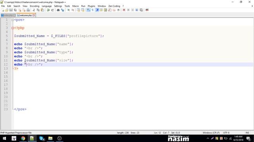This screenshot has height=142, width=254.
Task: Open the Function List panel icon
Action: [110, 10]
